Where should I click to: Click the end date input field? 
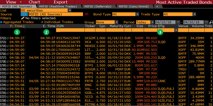point(191,22)
